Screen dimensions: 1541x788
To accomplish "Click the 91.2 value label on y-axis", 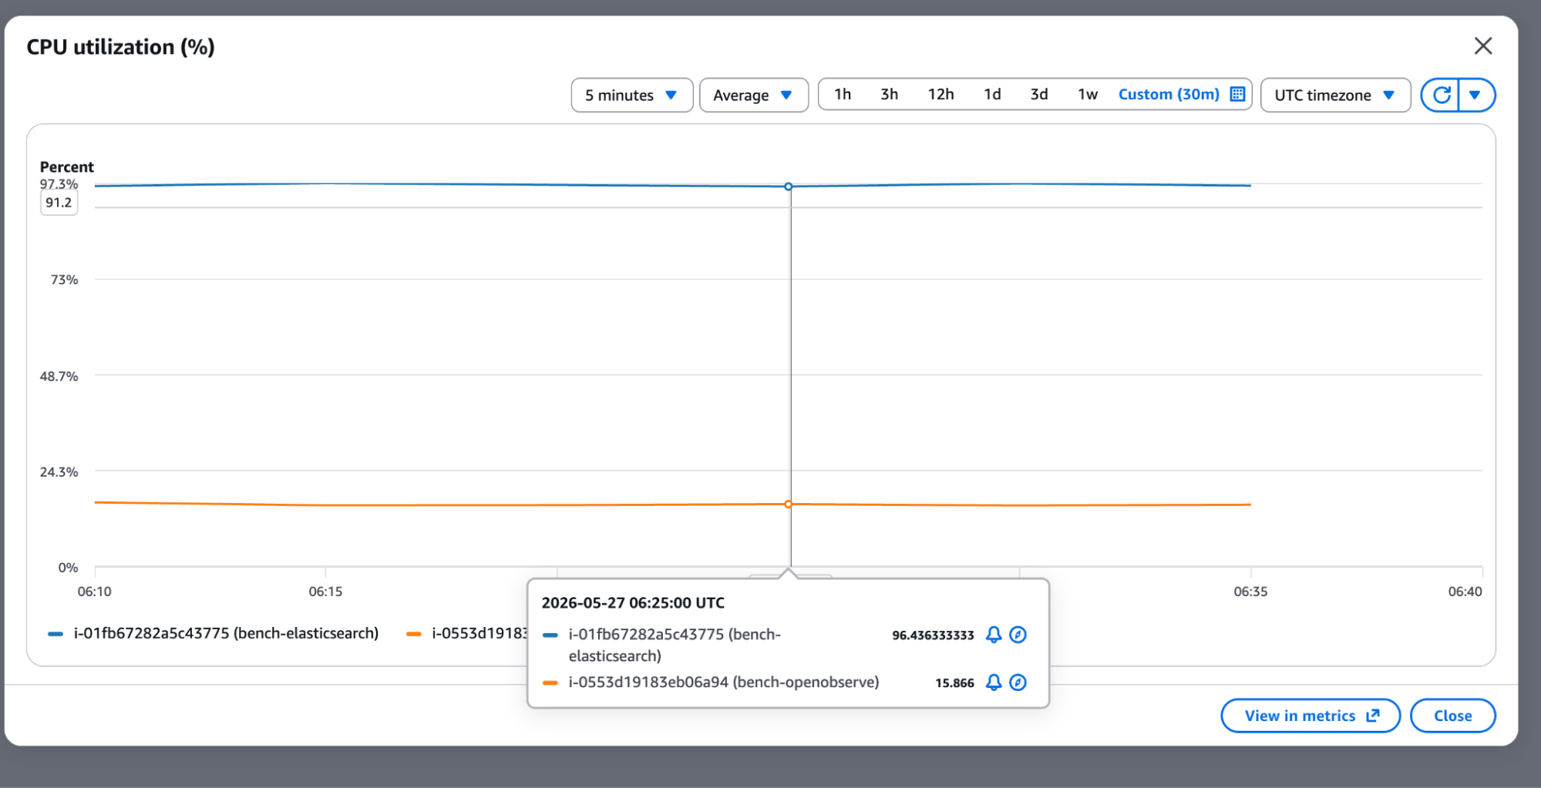I will click(59, 203).
